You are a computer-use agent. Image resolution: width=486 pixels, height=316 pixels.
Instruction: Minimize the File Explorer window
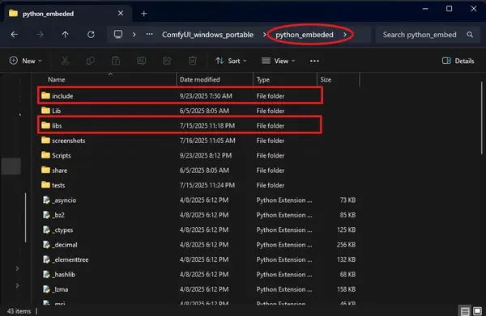coord(425,9)
